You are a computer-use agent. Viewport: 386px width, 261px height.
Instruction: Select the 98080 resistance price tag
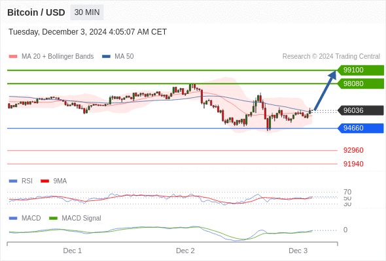coord(360,84)
